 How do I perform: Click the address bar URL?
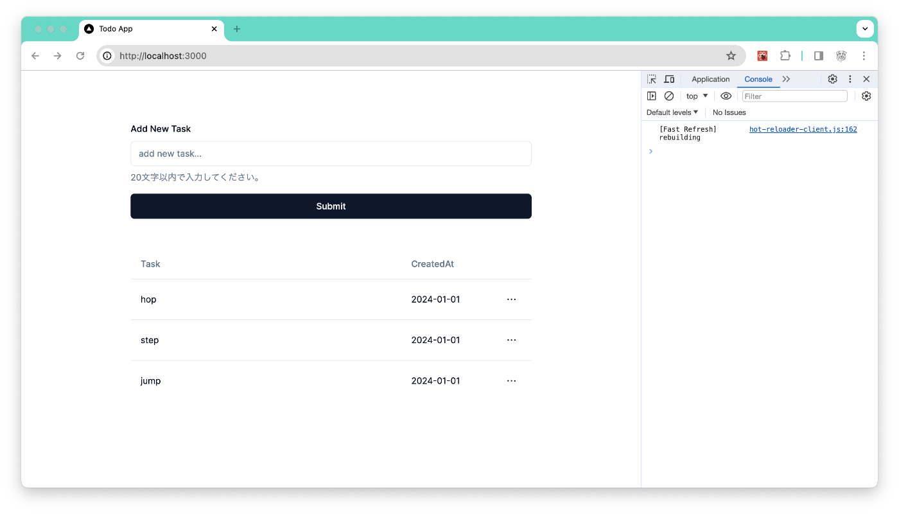click(163, 56)
